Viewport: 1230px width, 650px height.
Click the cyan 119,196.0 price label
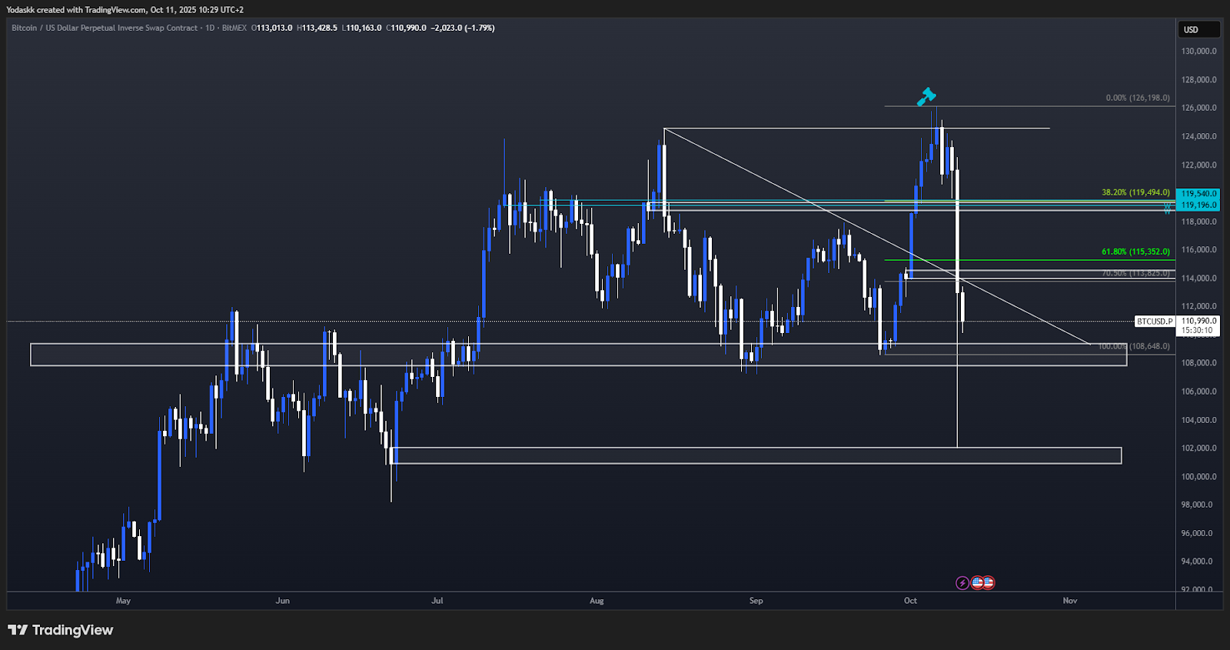[x=1198, y=205]
